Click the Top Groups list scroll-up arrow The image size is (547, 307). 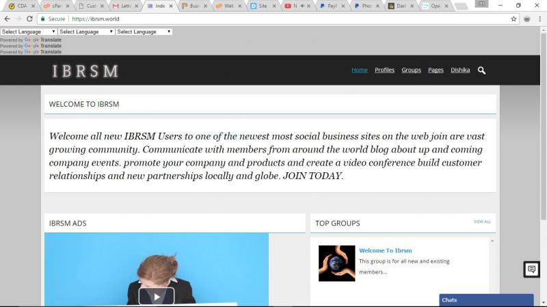[492, 241]
